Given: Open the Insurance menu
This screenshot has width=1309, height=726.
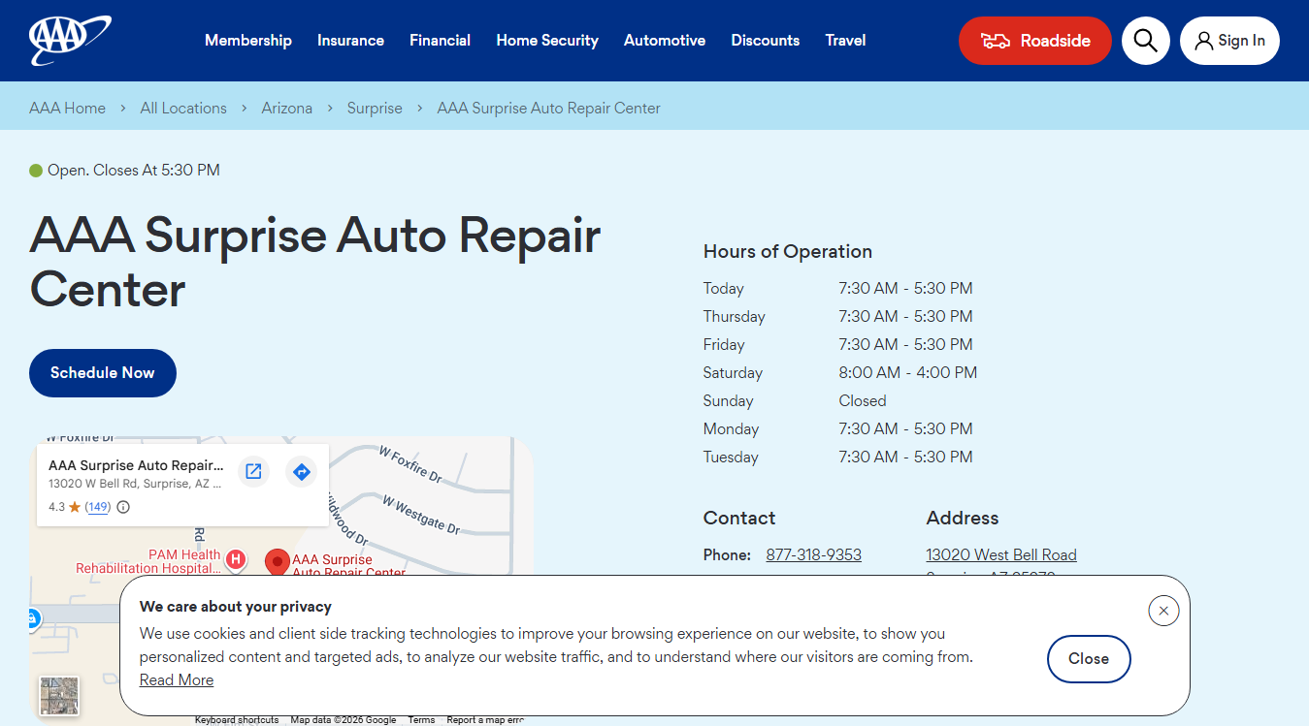Looking at the screenshot, I should (x=350, y=41).
